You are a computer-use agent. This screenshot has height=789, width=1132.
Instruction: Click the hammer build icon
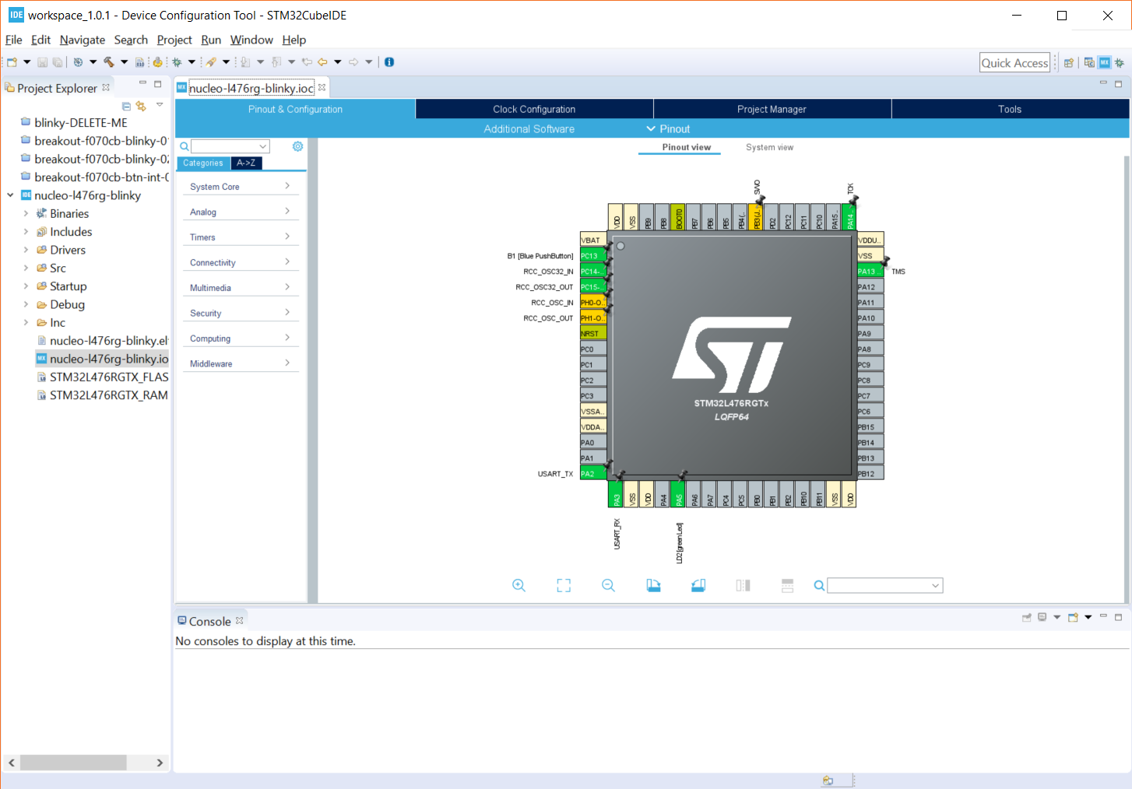(109, 62)
